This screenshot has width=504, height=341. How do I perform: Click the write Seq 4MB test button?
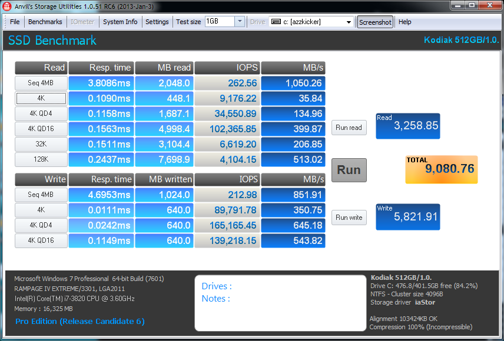pyautogui.click(x=41, y=195)
